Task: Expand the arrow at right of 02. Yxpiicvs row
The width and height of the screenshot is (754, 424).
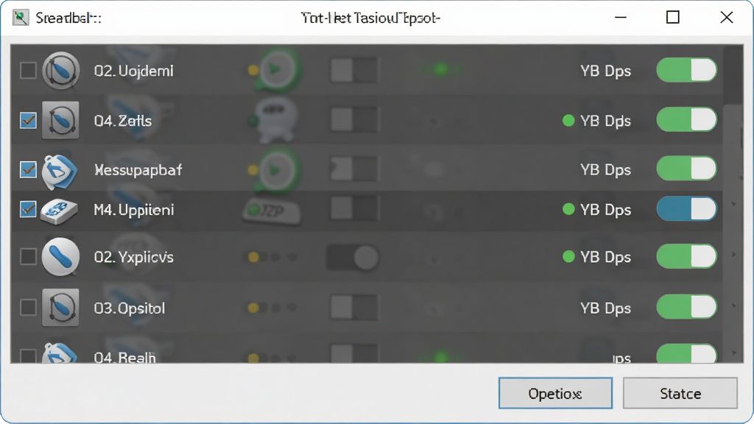Action: [734, 254]
